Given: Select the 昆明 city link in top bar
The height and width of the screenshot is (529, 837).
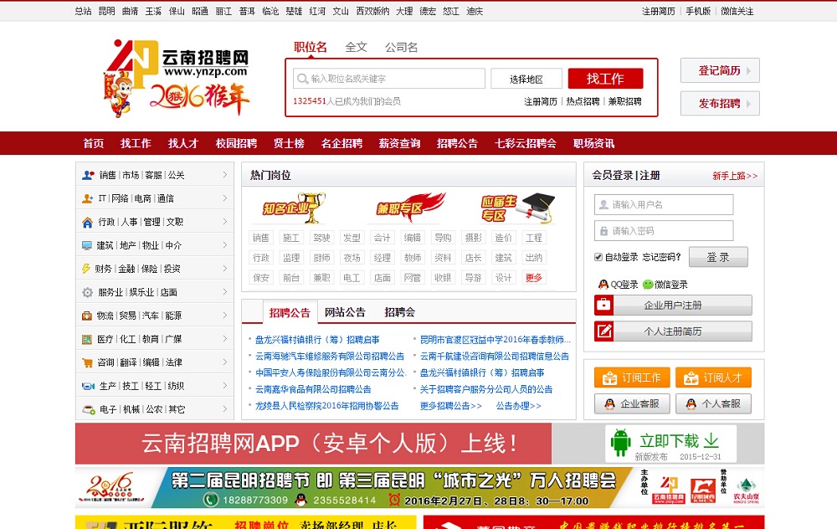Looking at the screenshot, I should tap(107, 11).
